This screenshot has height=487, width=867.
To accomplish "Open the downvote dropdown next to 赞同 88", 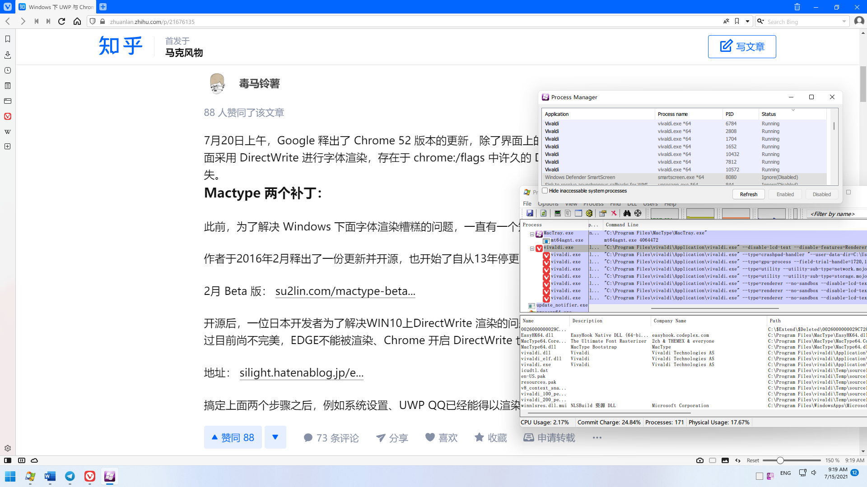I will 275,437.
